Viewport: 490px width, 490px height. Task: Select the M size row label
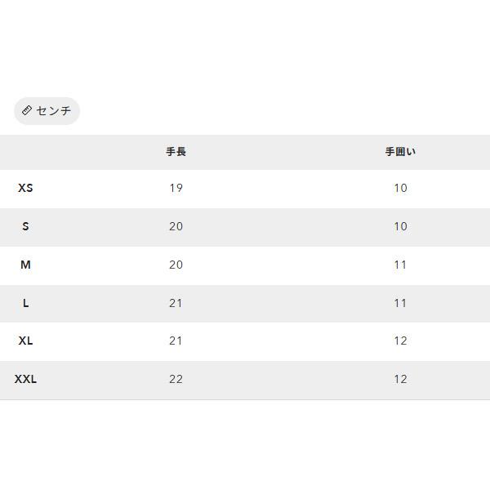click(x=25, y=265)
